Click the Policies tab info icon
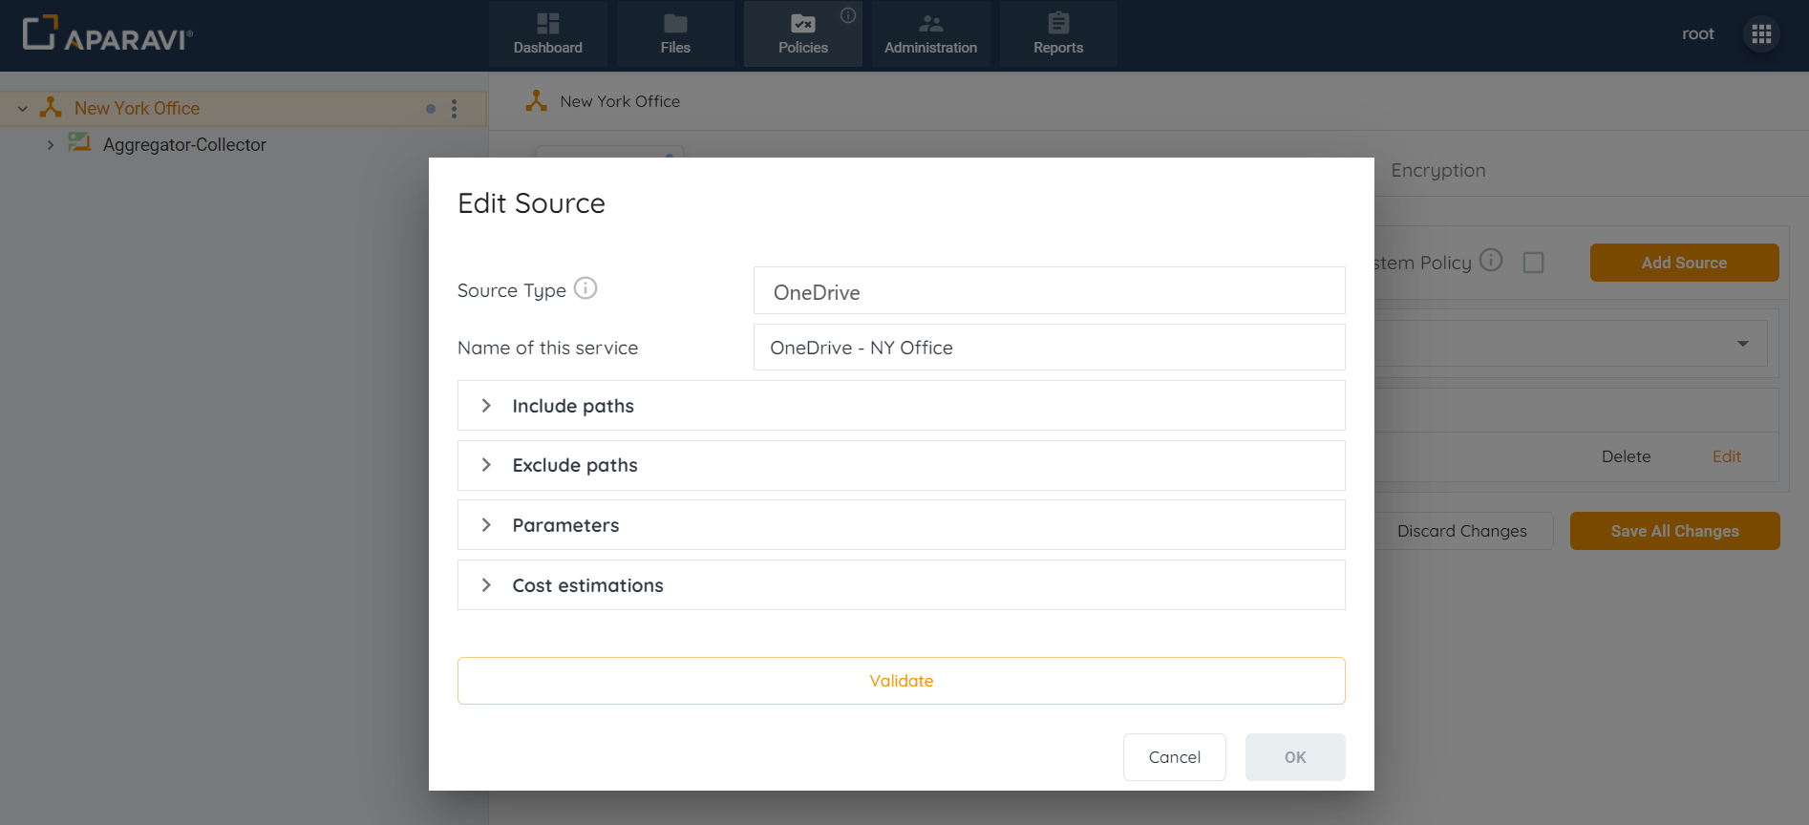This screenshot has height=825, width=1809. click(848, 15)
